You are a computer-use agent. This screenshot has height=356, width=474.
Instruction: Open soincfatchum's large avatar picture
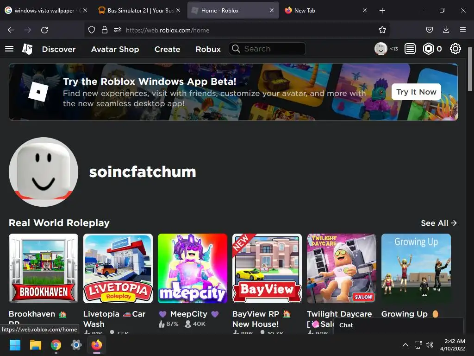coord(44,172)
